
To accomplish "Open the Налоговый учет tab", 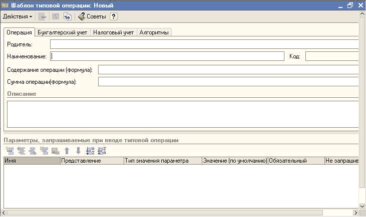I will pyautogui.click(x=114, y=32).
